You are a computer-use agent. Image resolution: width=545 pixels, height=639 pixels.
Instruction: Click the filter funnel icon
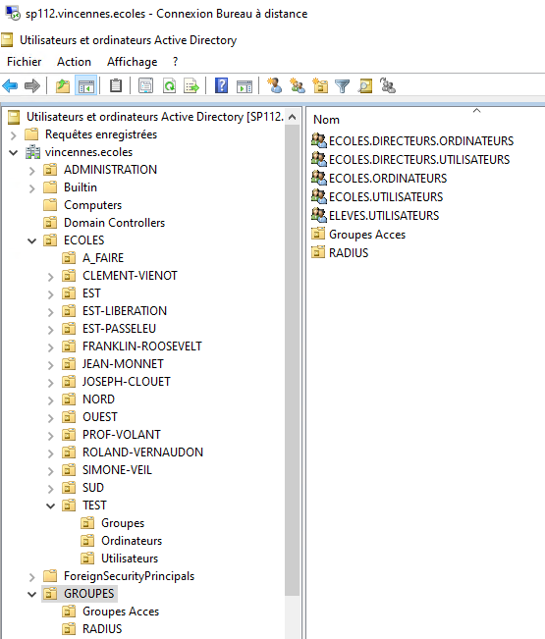click(x=343, y=86)
